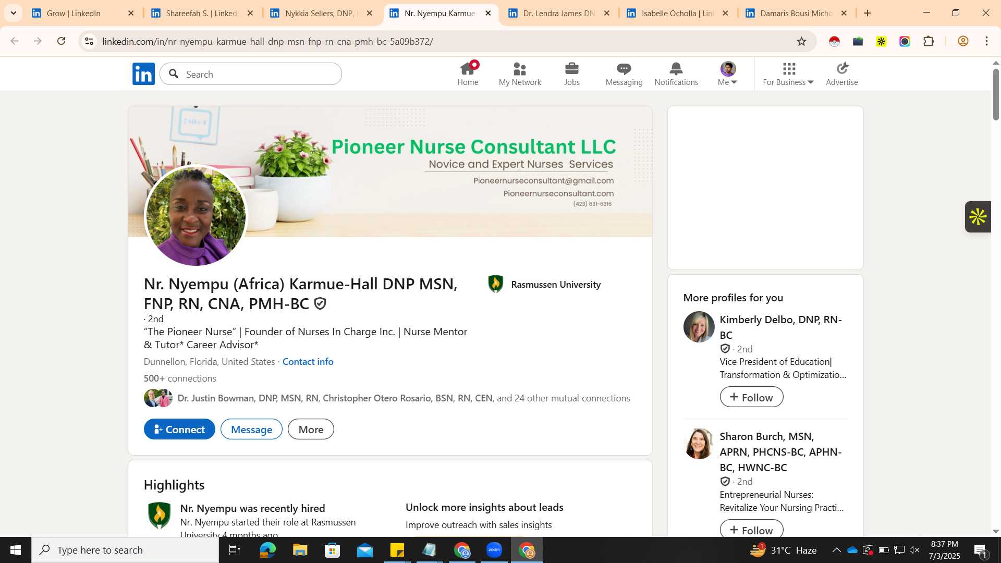Follow Sharon Burch
The image size is (1001, 563).
pos(751,529)
